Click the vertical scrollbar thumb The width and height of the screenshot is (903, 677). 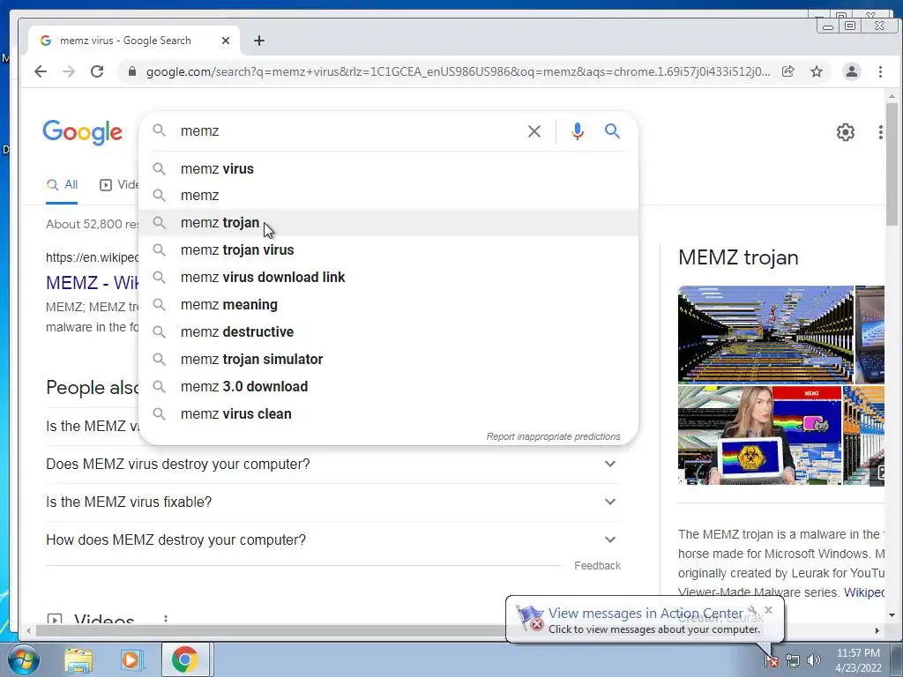[892, 165]
